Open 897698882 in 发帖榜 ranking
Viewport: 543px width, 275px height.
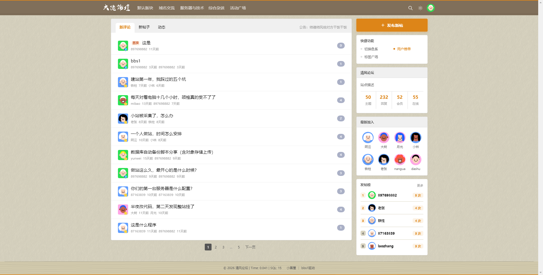click(x=387, y=195)
